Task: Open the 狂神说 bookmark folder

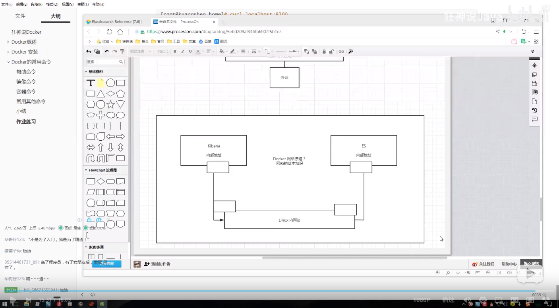Action: 125,41
